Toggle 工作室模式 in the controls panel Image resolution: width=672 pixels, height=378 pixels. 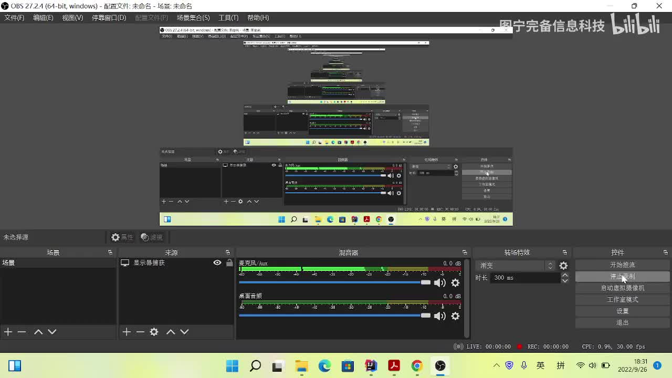point(623,300)
